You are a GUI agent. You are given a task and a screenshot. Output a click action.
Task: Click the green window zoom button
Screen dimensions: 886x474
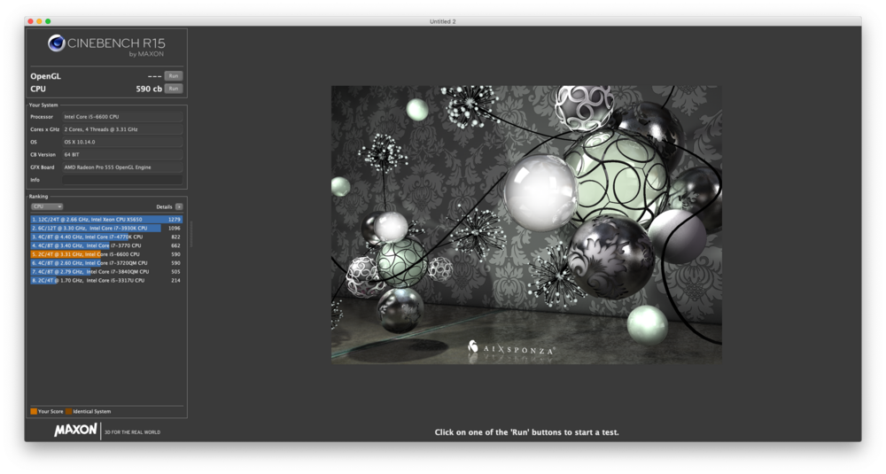click(x=48, y=20)
